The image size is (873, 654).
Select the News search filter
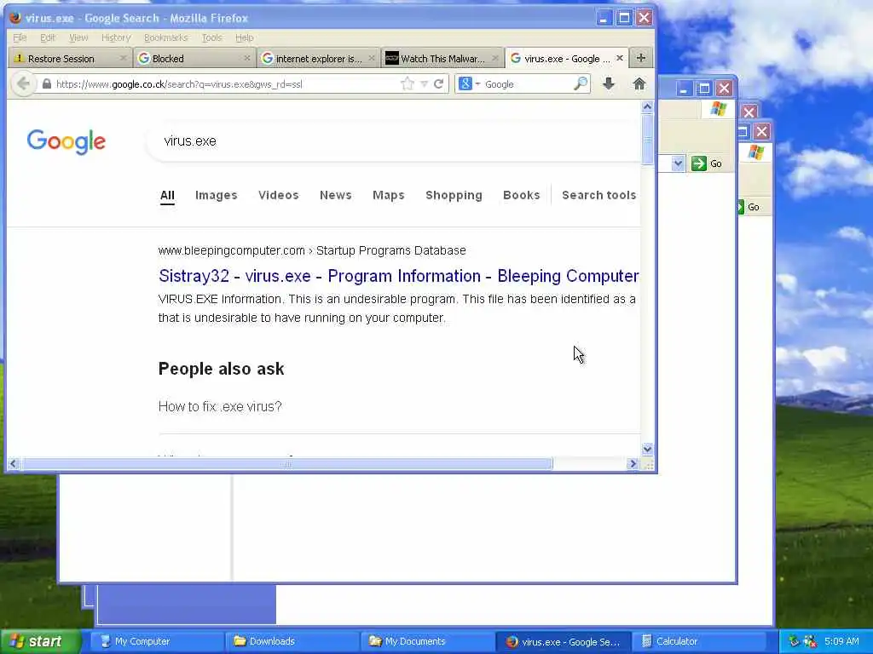[x=335, y=195]
